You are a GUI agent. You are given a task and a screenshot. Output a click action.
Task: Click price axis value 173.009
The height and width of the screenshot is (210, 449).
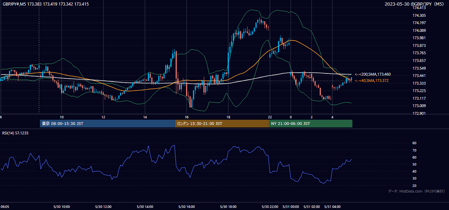pos(419,106)
